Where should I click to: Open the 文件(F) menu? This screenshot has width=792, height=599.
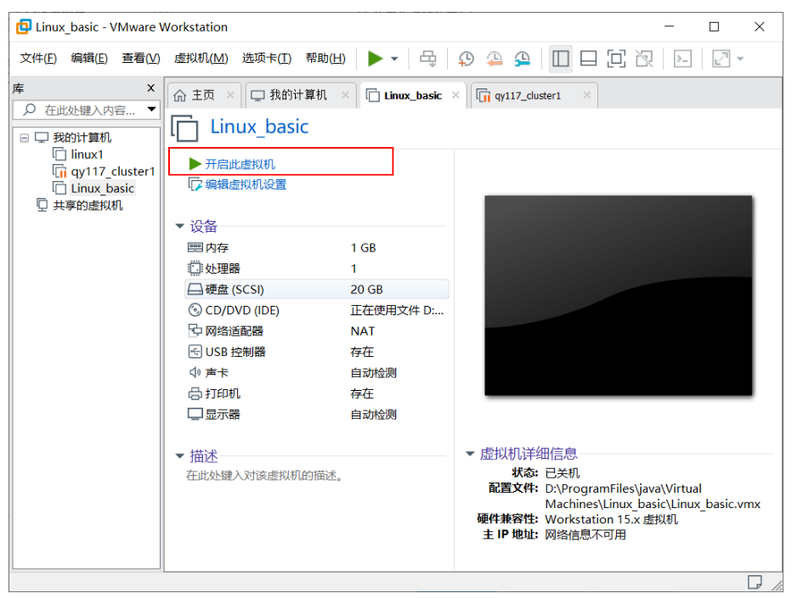click(38, 59)
